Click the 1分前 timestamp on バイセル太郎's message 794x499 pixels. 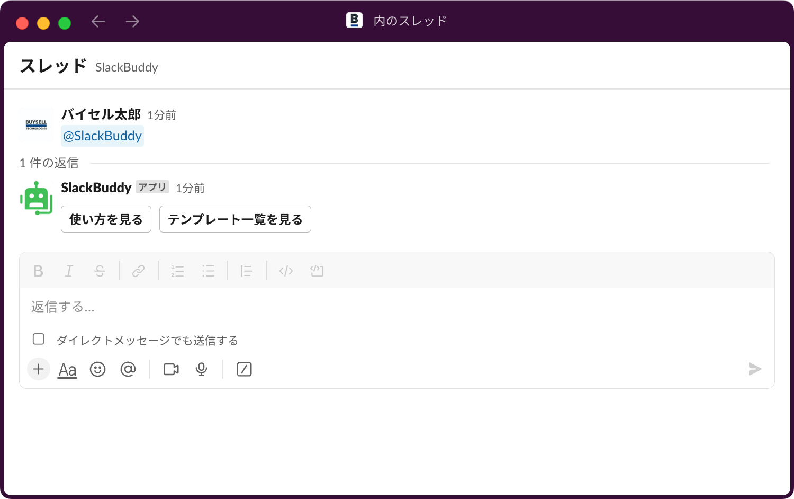[x=161, y=115]
